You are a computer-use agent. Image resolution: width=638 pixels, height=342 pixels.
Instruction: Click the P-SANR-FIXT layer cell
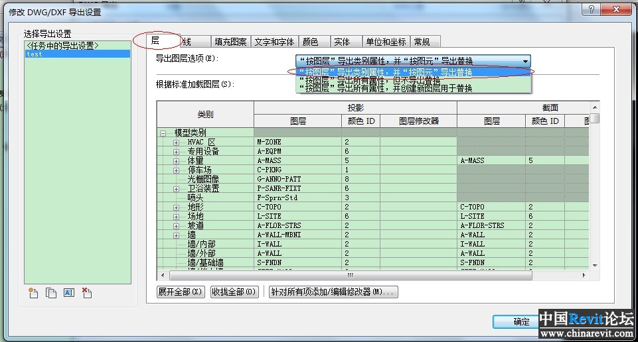(298, 188)
